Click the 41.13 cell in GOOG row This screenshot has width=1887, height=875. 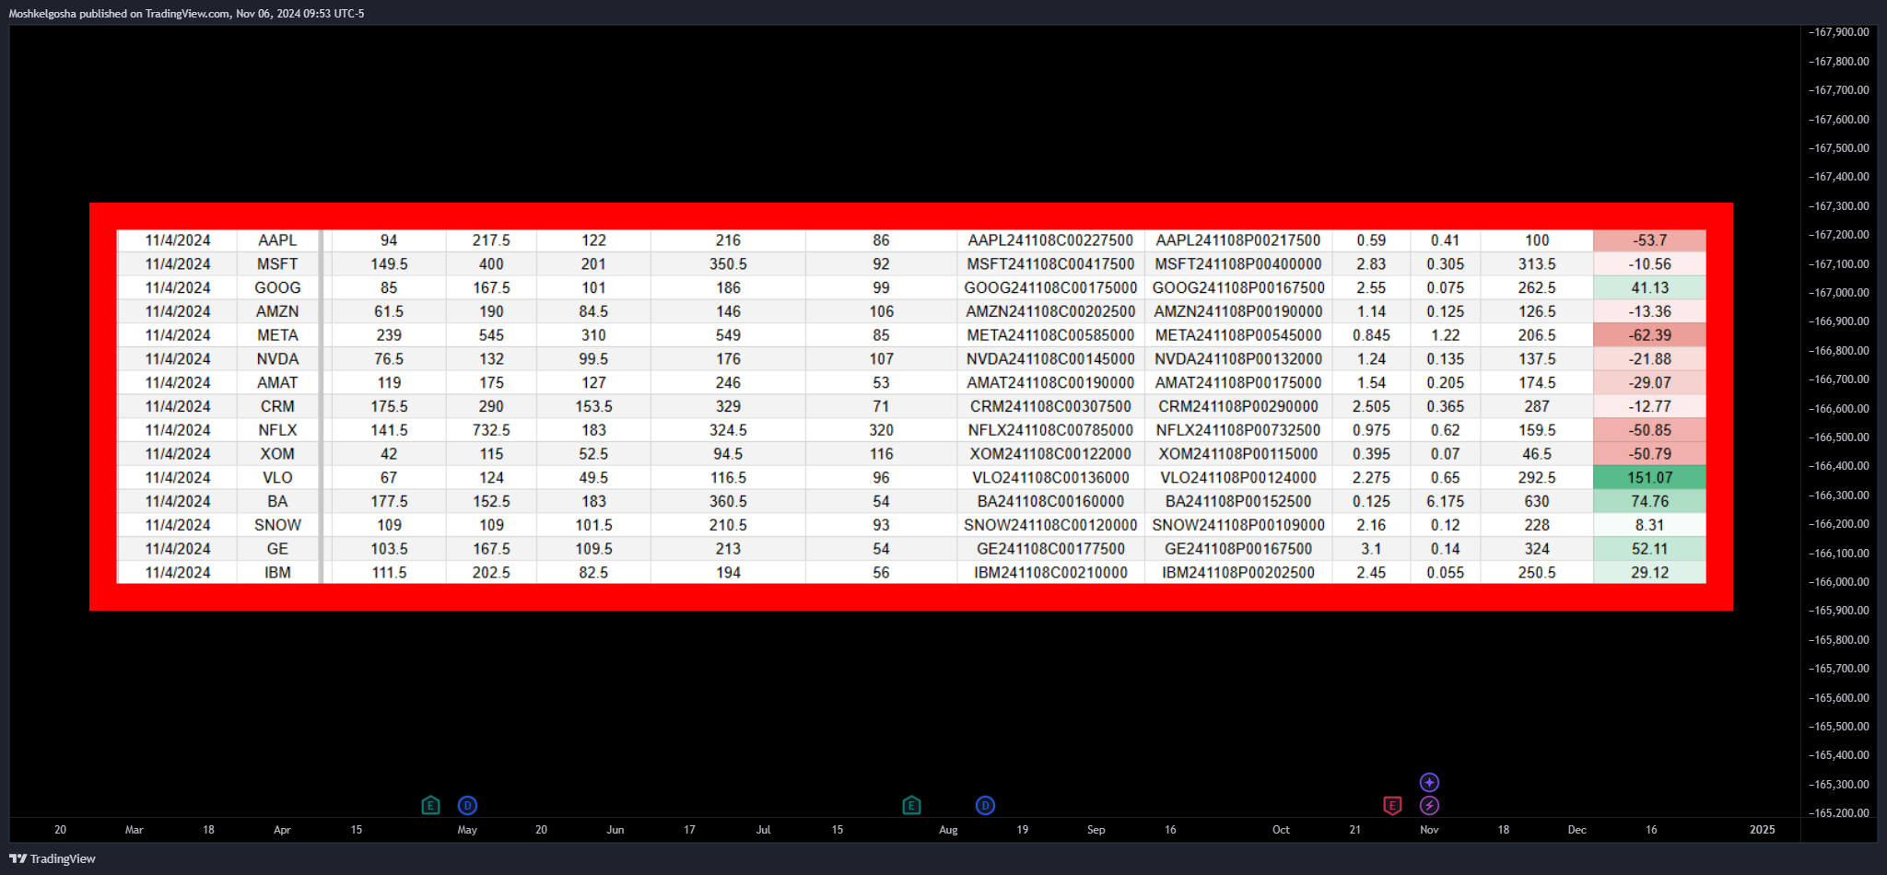(1649, 288)
